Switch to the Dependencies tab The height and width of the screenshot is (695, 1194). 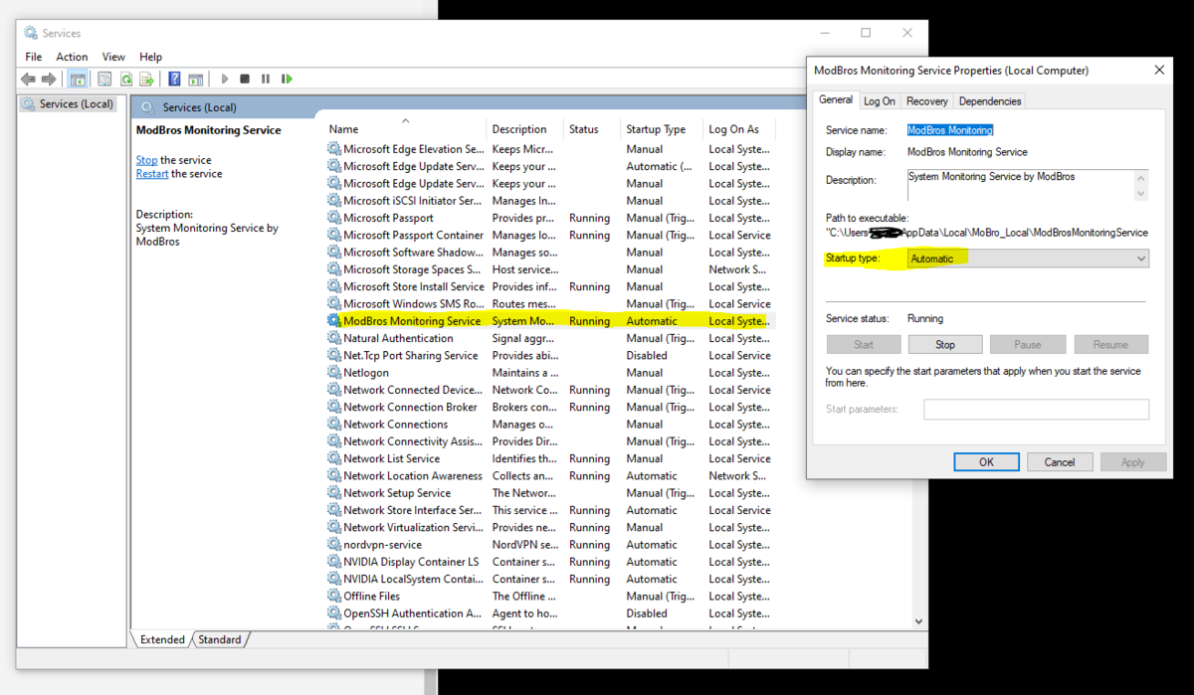990,101
